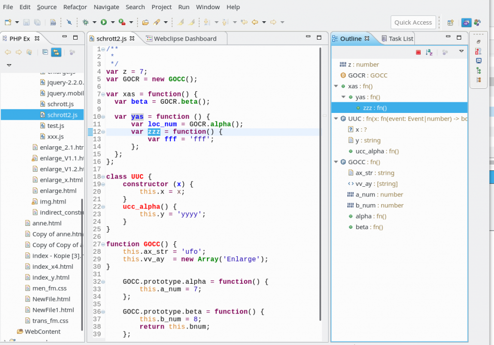Collapse the xas function node in Outline
The image size is (494, 345).
[336, 86]
